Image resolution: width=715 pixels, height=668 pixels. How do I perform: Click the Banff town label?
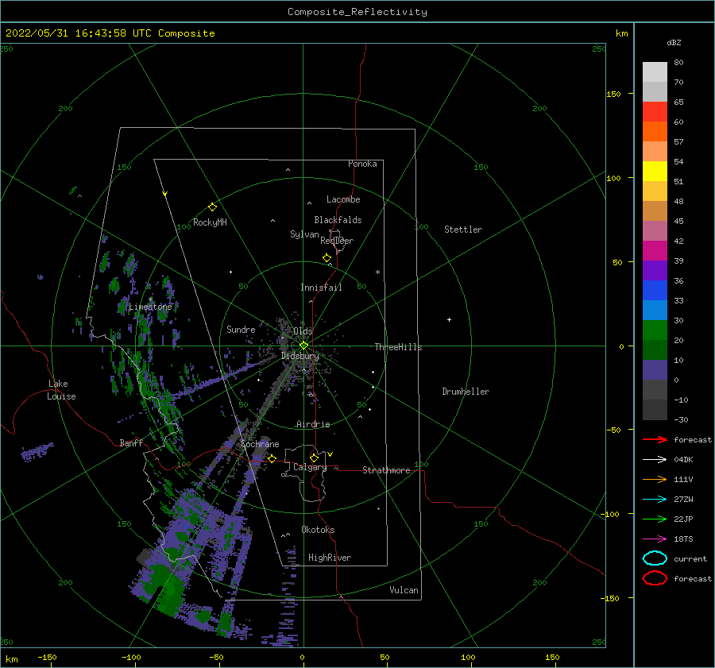[131, 442]
